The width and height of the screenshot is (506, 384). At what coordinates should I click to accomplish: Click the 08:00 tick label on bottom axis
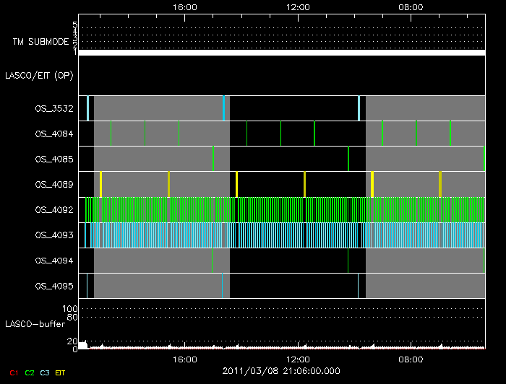click(411, 359)
